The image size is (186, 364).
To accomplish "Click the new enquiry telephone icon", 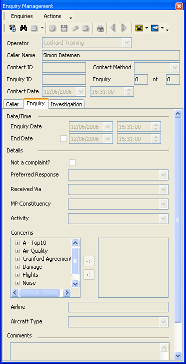I will (12, 28).
